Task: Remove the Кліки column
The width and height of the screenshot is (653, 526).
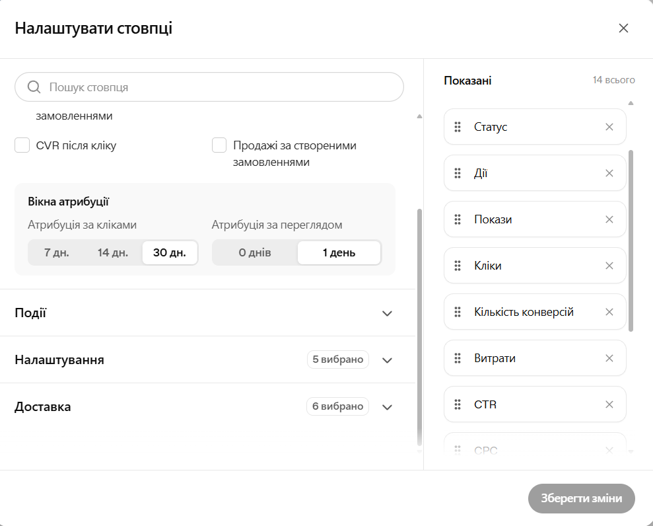Action: tap(609, 266)
